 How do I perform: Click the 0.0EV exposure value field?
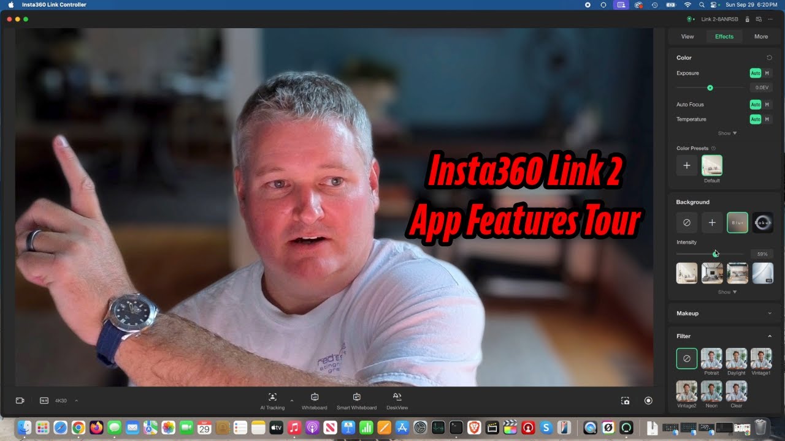point(762,88)
